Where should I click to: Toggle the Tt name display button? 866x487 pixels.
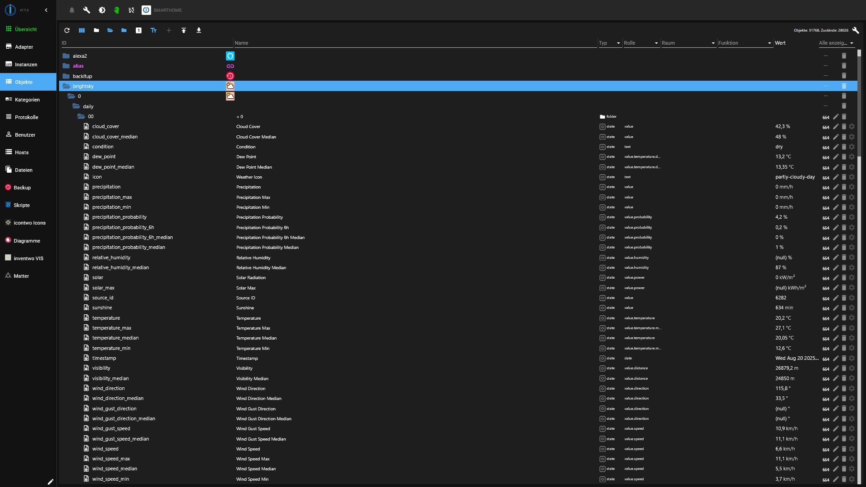pyautogui.click(x=153, y=30)
